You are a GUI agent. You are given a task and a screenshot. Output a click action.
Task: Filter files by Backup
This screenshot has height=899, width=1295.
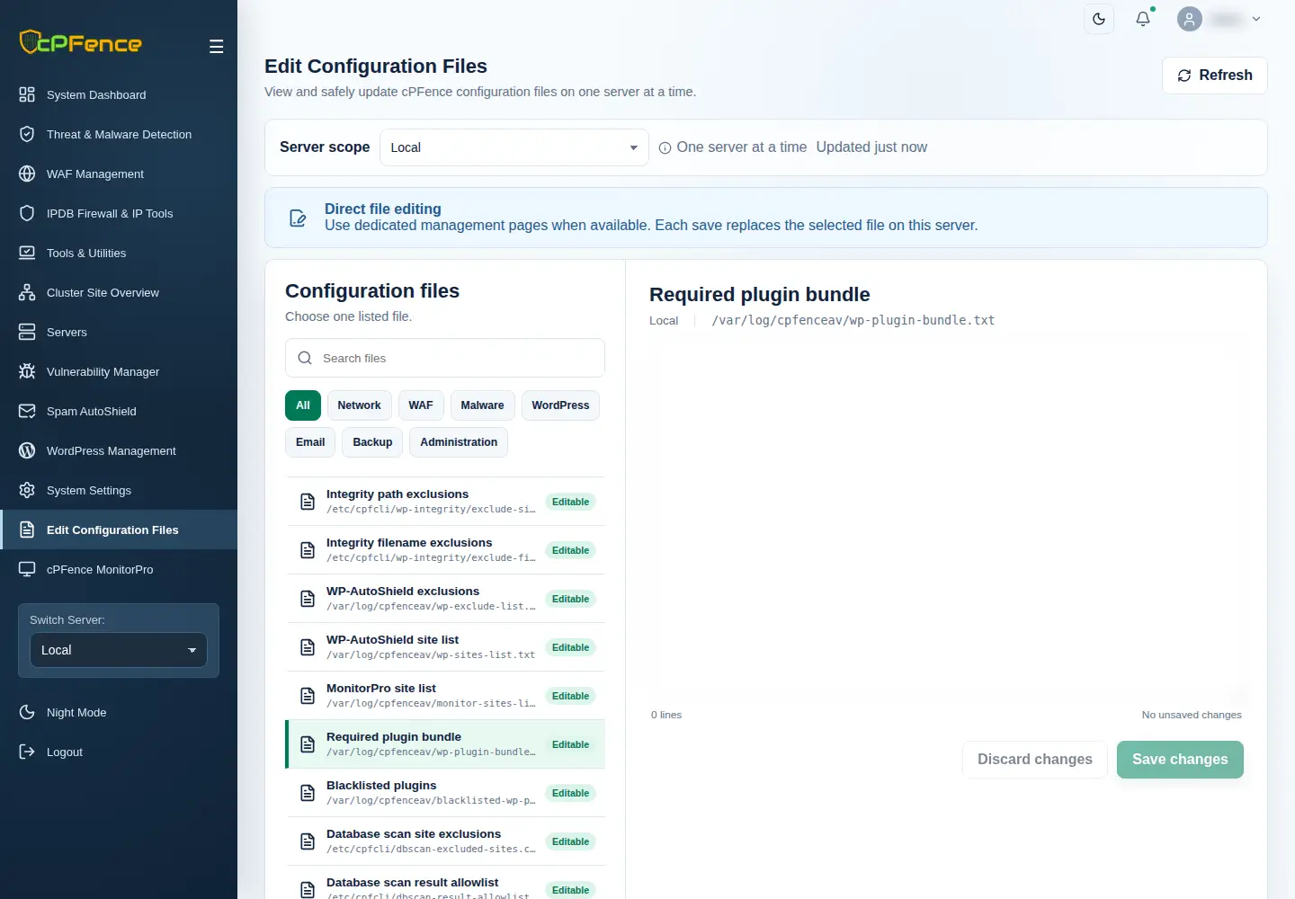coord(372,442)
